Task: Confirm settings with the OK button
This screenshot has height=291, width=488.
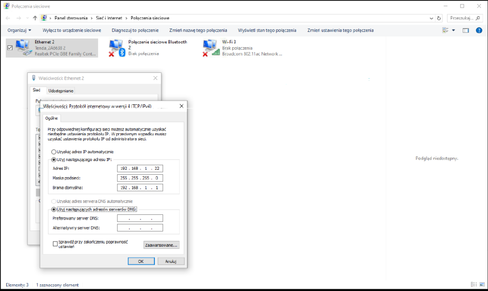Action: 141,261
